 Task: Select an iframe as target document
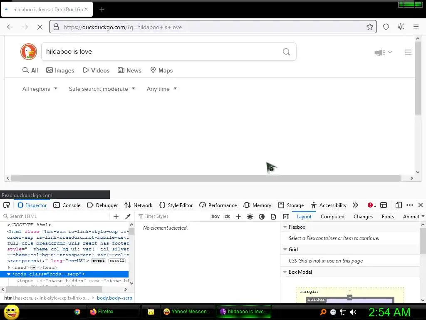(x=383, y=205)
